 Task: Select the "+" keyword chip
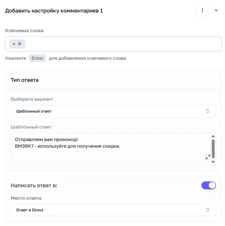[14, 44]
